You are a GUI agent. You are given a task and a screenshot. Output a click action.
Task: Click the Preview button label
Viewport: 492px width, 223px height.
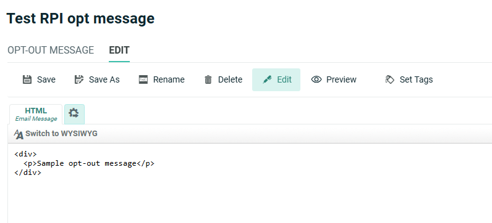point(341,79)
